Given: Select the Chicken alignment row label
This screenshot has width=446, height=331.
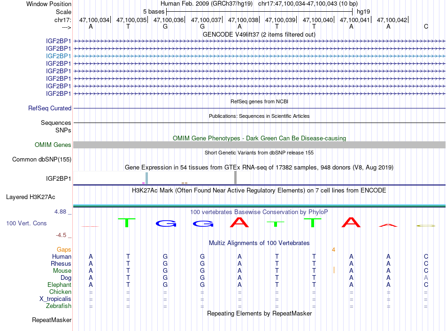Looking at the screenshot, I should (60, 292).
